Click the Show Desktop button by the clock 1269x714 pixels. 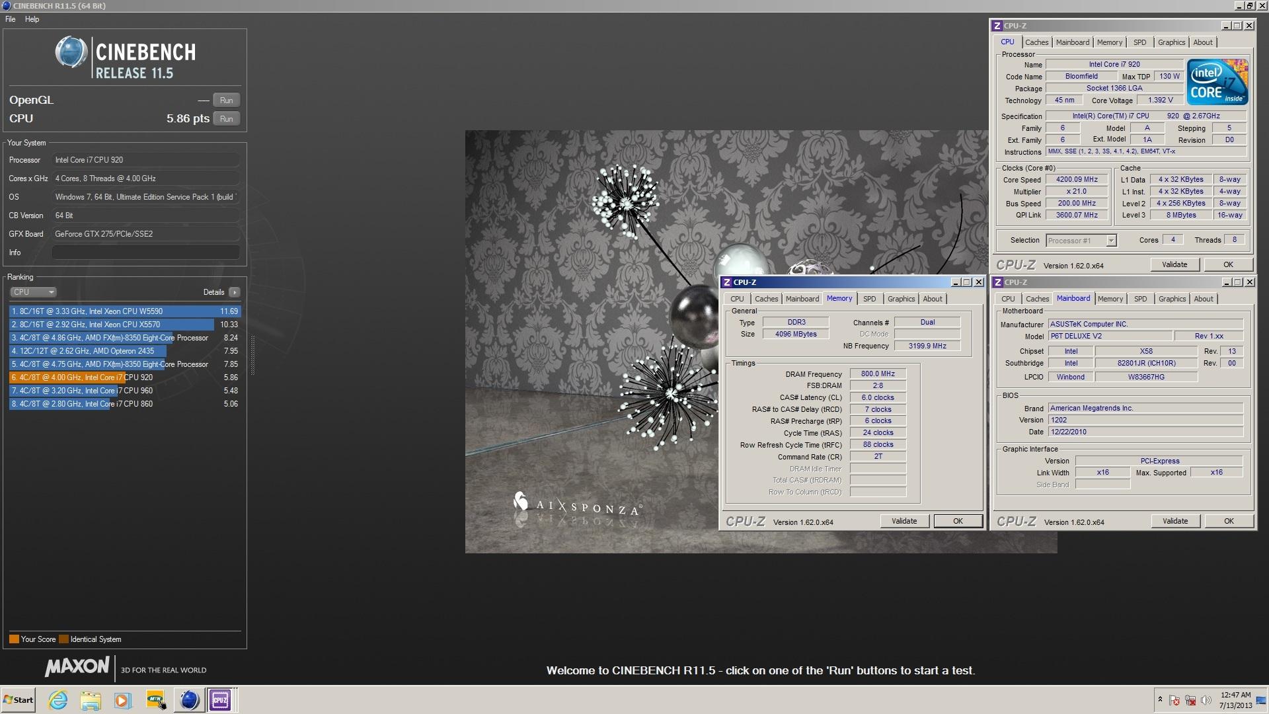click(1262, 700)
